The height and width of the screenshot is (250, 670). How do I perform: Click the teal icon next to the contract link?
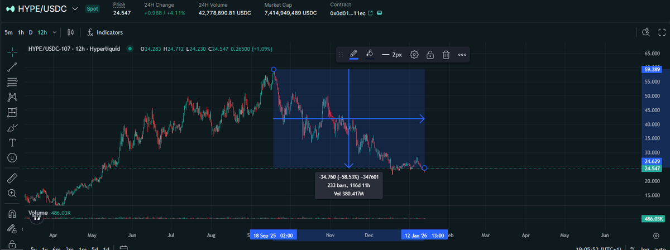point(380,12)
